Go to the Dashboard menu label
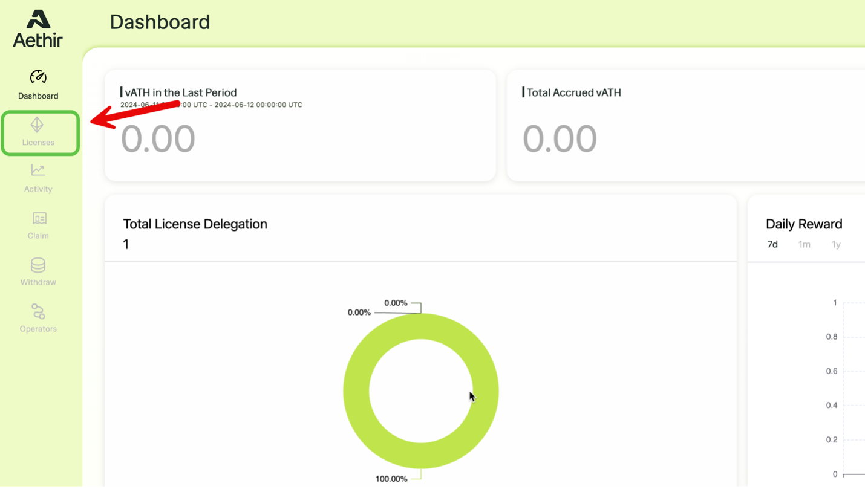This screenshot has width=865, height=489. click(38, 96)
